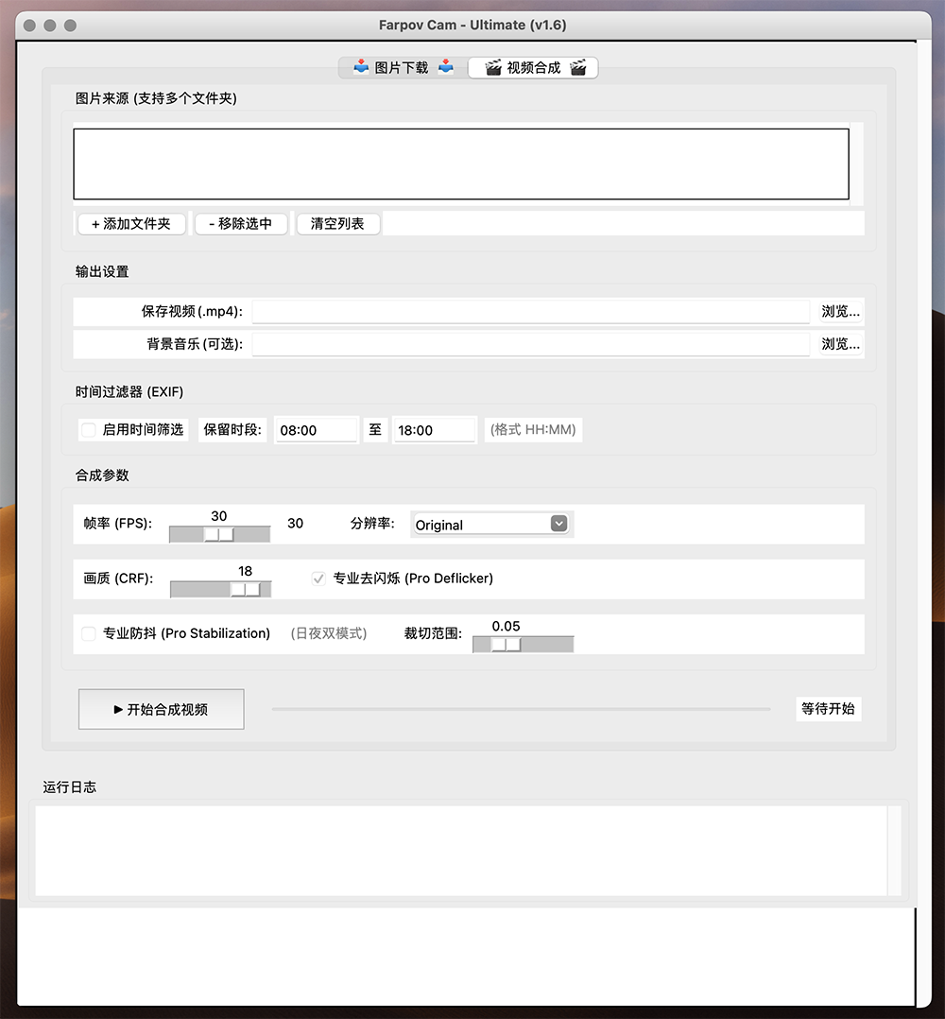Toggle the 专业去闪烁 (Pro Deflicker) checkbox
Screen dimensions: 945x1019
319,579
